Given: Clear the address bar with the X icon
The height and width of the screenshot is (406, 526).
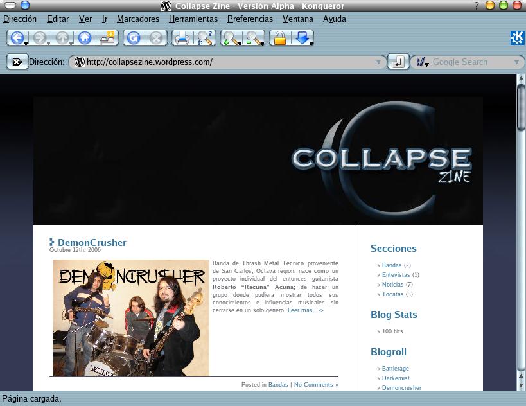Looking at the screenshot, I should pos(17,62).
